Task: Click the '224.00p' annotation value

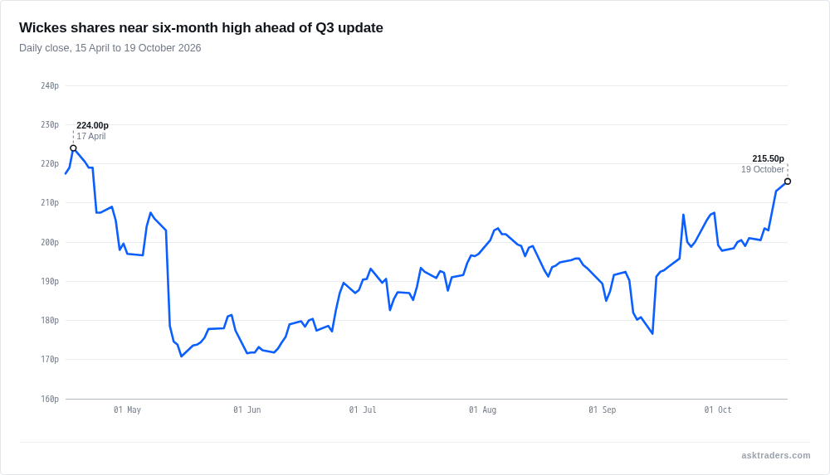Action: (93, 125)
